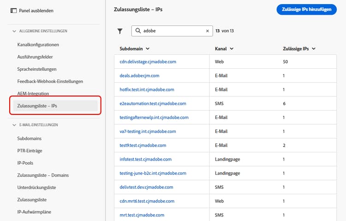Click Zulässige IPs hinzufügen button

point(306,10)
